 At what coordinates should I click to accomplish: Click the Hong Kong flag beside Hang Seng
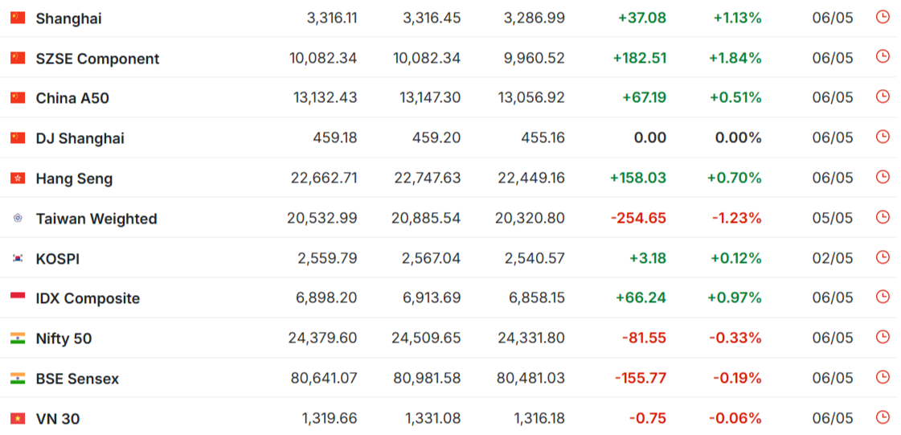coord(18,179)
